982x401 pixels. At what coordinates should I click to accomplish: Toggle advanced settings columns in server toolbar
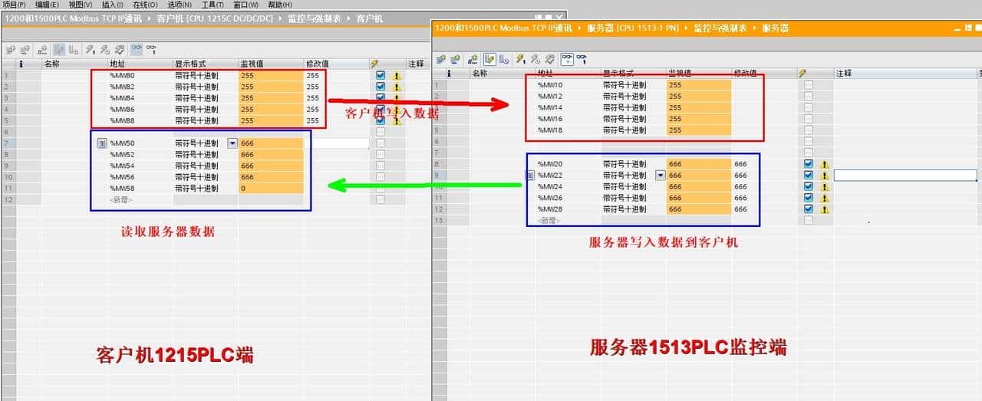pyautogui.click(x=503, y=58)
